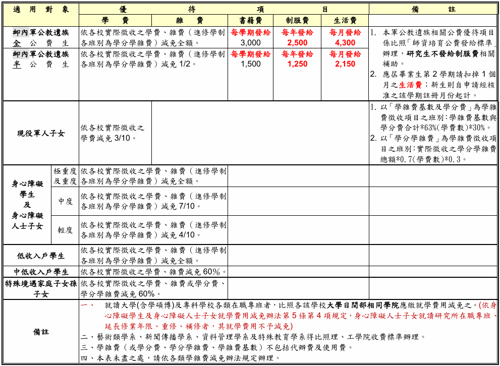Click the "適用對象" header cell
This screenshot has width=500, height=366.
click(41, 15)
